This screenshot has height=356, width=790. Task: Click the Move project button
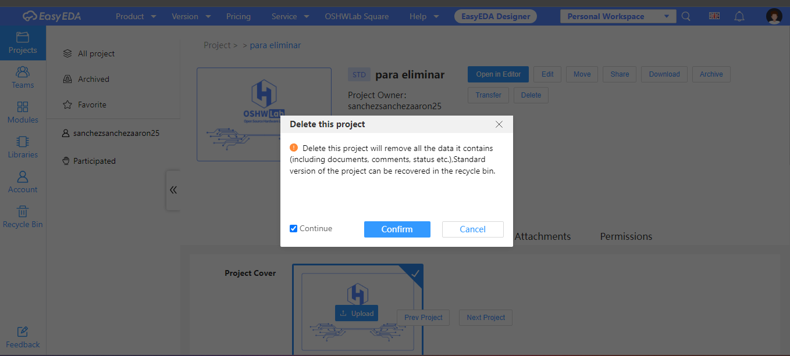[x=582, y=74]
